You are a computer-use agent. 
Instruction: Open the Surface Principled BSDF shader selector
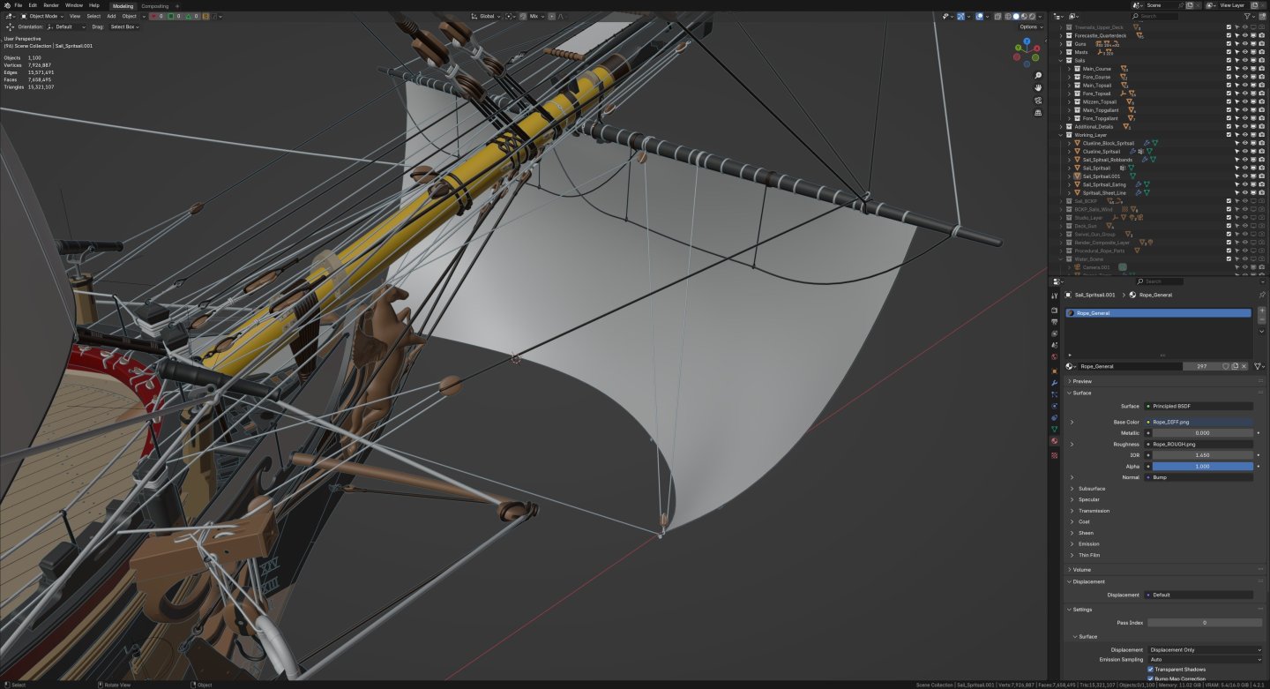click(x=1199, y=406)
